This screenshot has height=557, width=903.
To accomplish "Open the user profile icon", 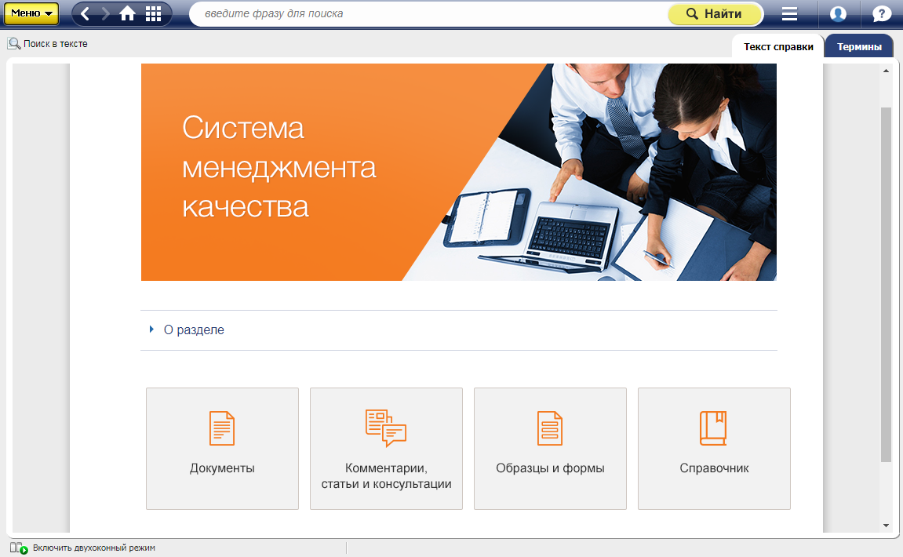I will [838, 14].
